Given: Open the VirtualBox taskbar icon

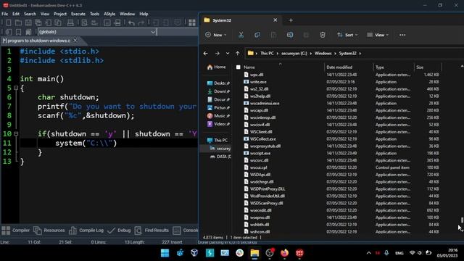Looking at the screenshot, I should click(x=194, y=253).
